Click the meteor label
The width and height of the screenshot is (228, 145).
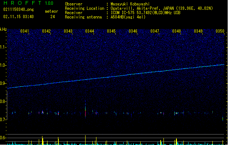point(51,11)
